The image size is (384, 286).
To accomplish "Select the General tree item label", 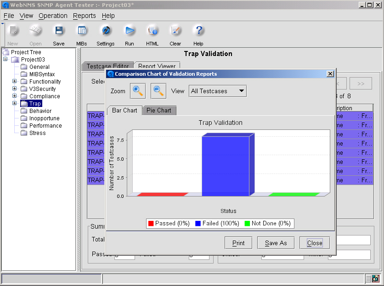I will pyautogui.click(x=40, y=67).
